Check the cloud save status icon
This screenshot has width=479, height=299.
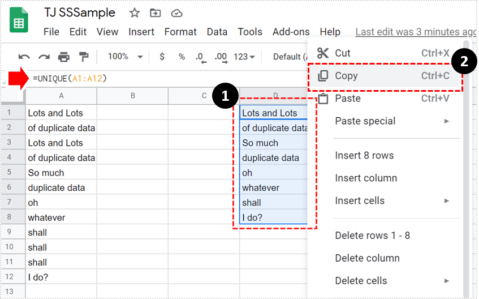tap(176, 13)
